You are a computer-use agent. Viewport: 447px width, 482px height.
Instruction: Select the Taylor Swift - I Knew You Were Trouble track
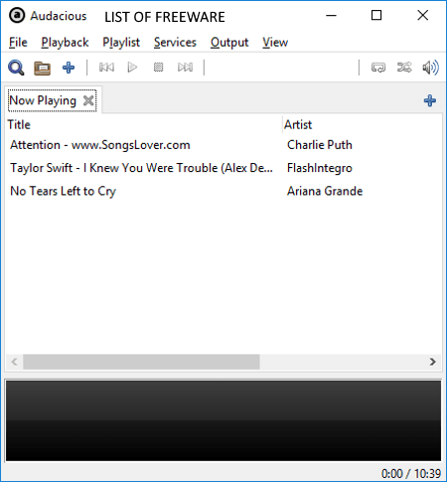142,168
